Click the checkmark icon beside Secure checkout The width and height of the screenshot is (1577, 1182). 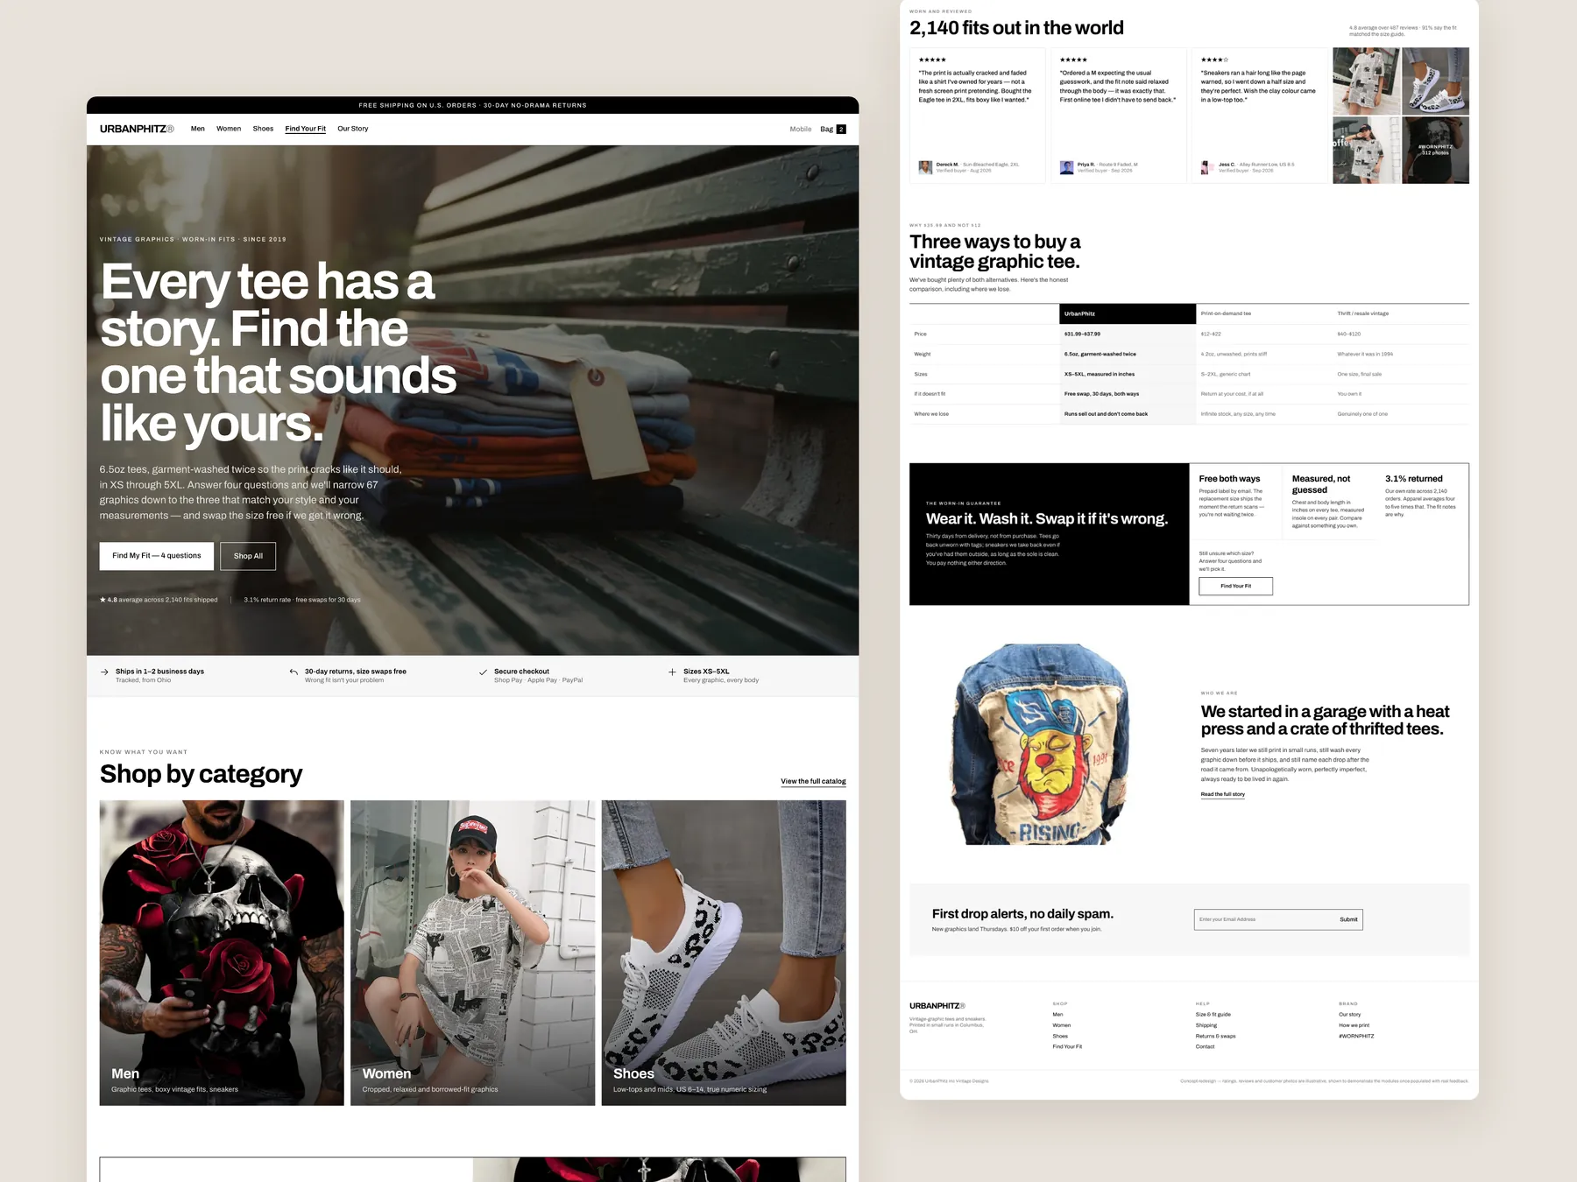[483, 672]
